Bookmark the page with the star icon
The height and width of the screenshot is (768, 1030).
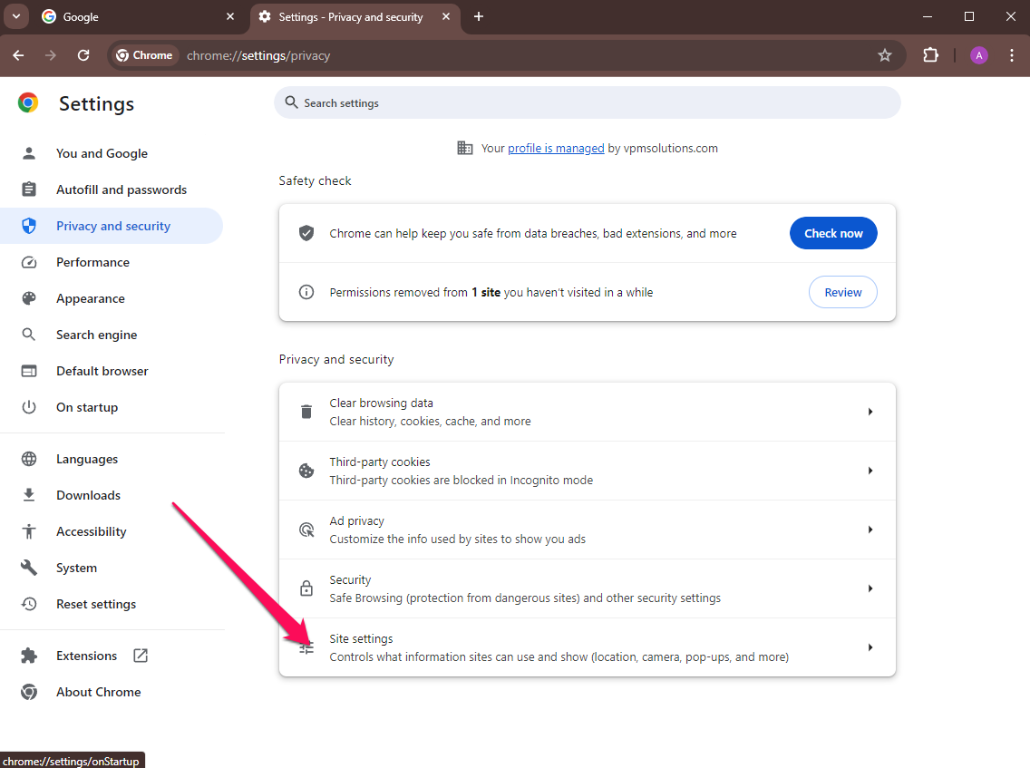click(885, 55)
